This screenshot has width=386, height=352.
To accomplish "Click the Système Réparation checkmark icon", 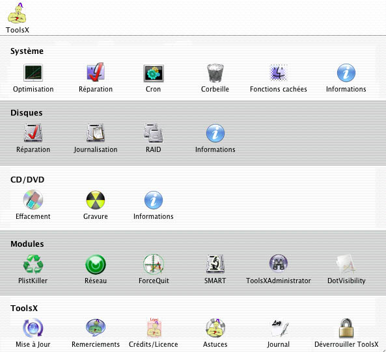I will click(x=96, y=72).
